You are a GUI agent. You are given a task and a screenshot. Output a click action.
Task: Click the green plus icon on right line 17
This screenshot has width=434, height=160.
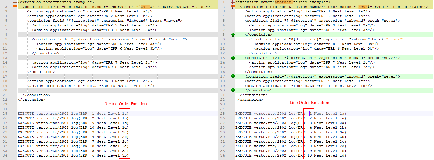coord(232,76)
